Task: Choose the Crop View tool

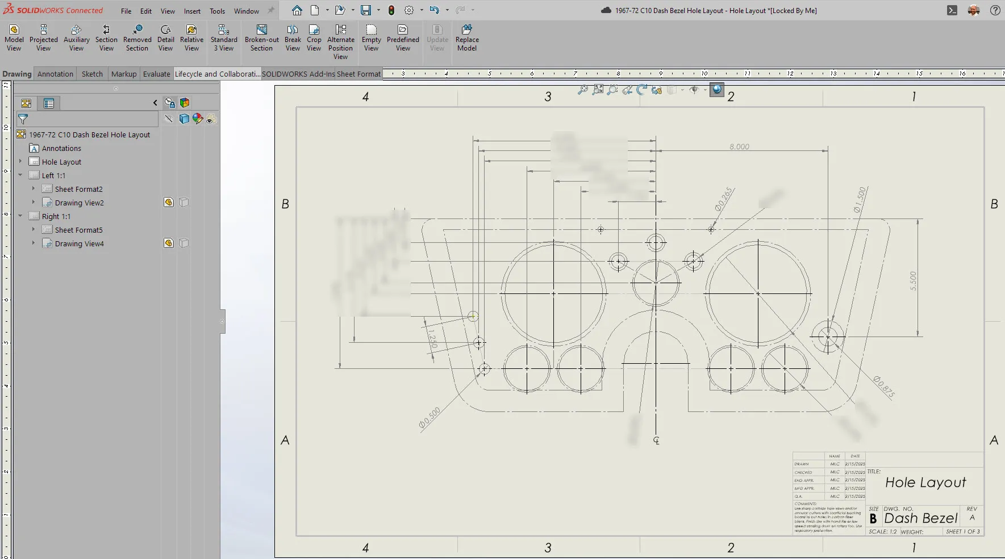Action: tap(314, 38)
